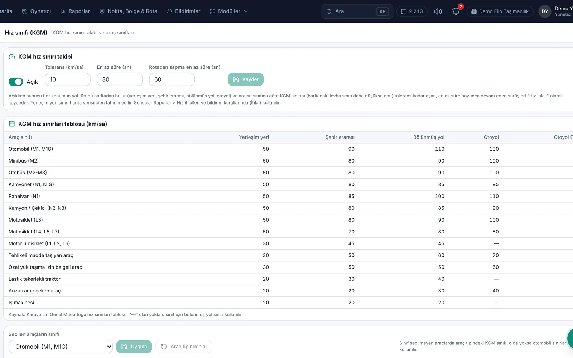Click the Yerleşim yeri column header
Image resolution: width=573 pixels, height=358 pixels.
(254, 137)
